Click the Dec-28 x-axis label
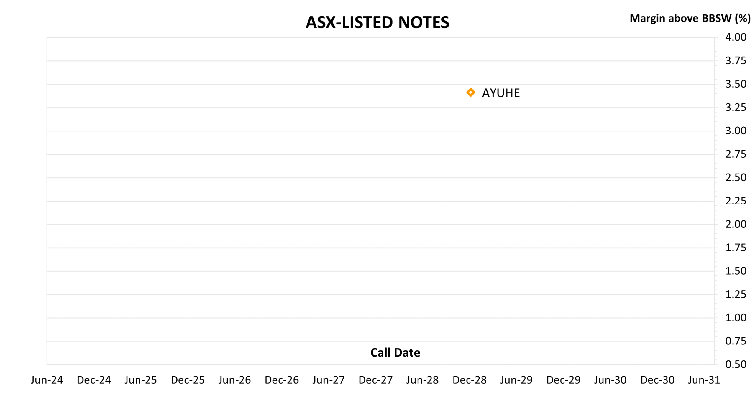 click(470, 380)
